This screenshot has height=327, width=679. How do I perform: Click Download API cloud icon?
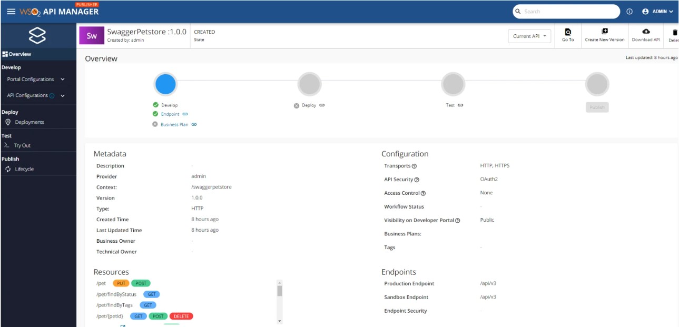646,32
